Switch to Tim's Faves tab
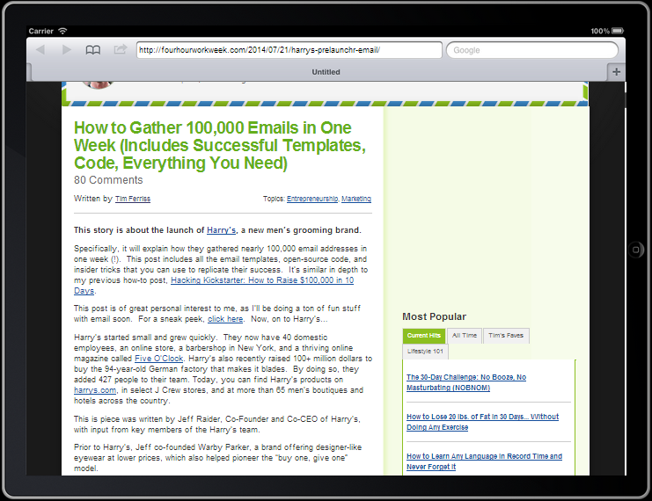652x501 pixels. point(506,336)
